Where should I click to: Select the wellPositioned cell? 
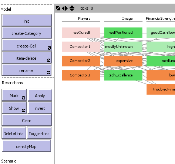click(x=123, y=33)
